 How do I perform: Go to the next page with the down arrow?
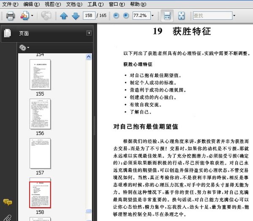[75, 16]
